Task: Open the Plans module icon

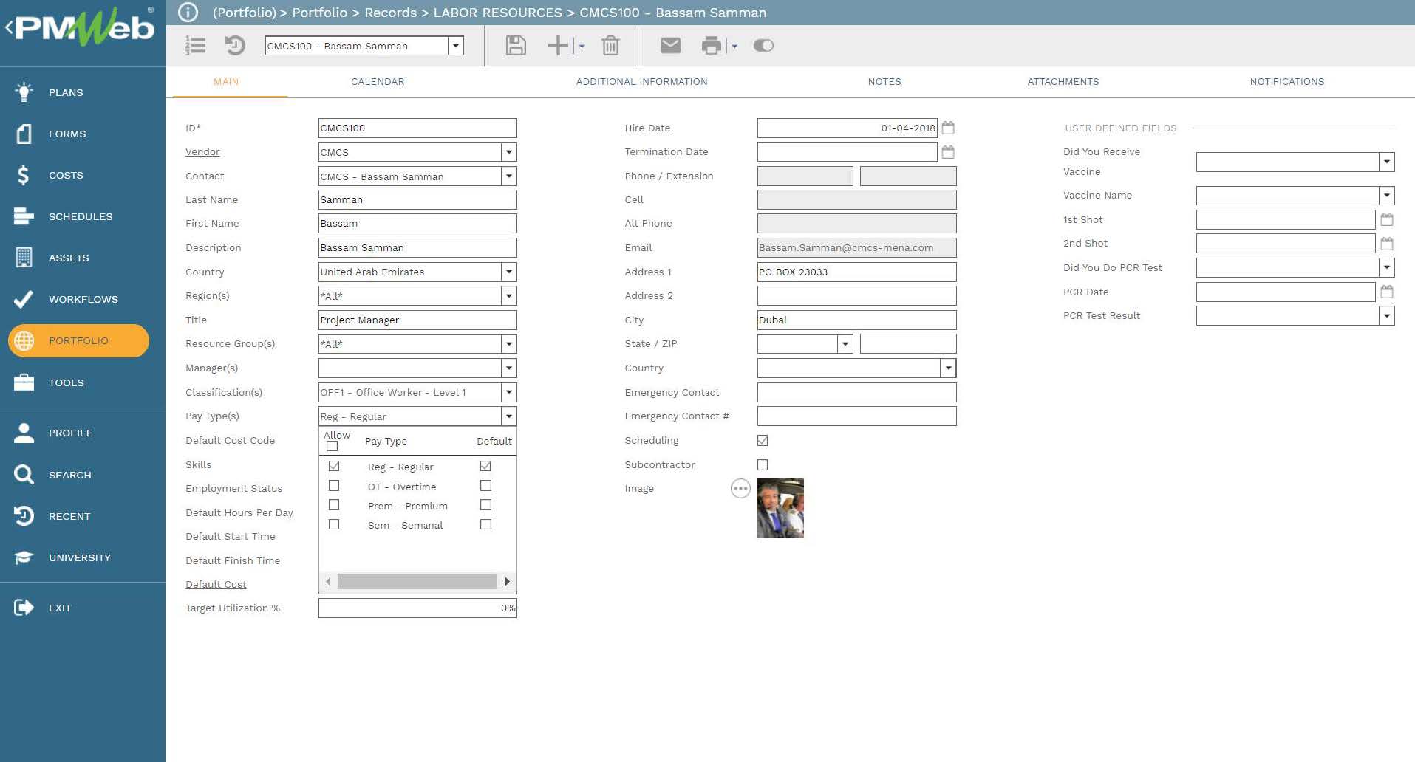Action: [24, 92]
